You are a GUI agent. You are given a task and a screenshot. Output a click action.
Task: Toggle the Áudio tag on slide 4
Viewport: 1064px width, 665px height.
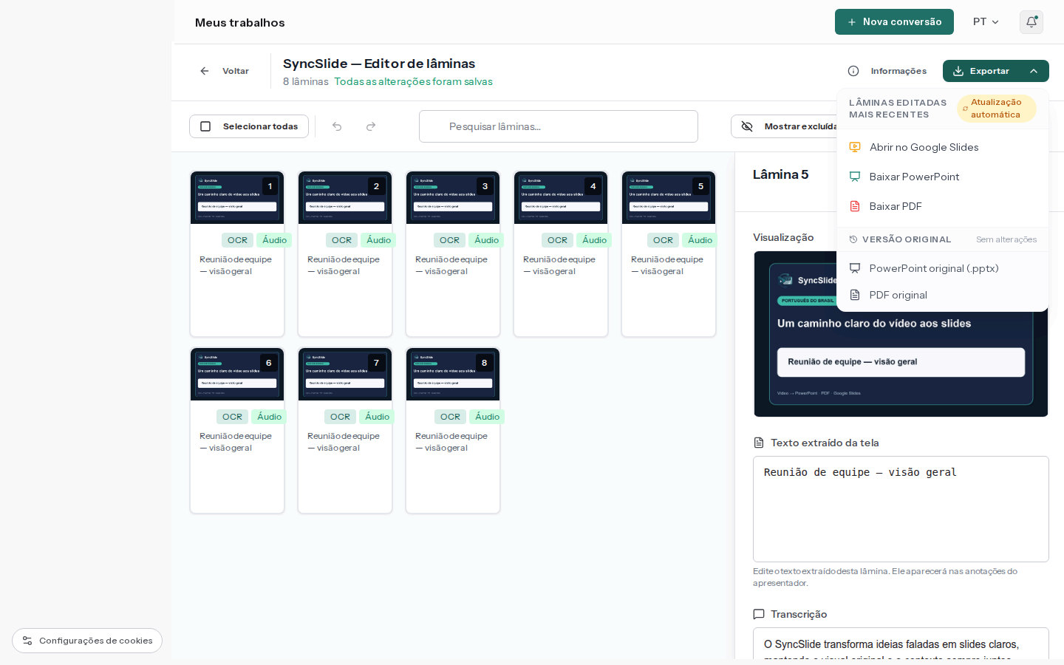594,240
